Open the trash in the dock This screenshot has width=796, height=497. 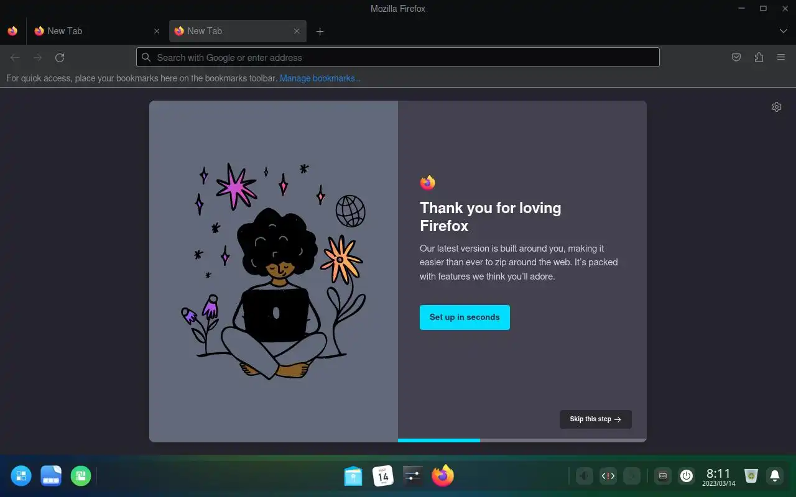click(x=751, y=476)
